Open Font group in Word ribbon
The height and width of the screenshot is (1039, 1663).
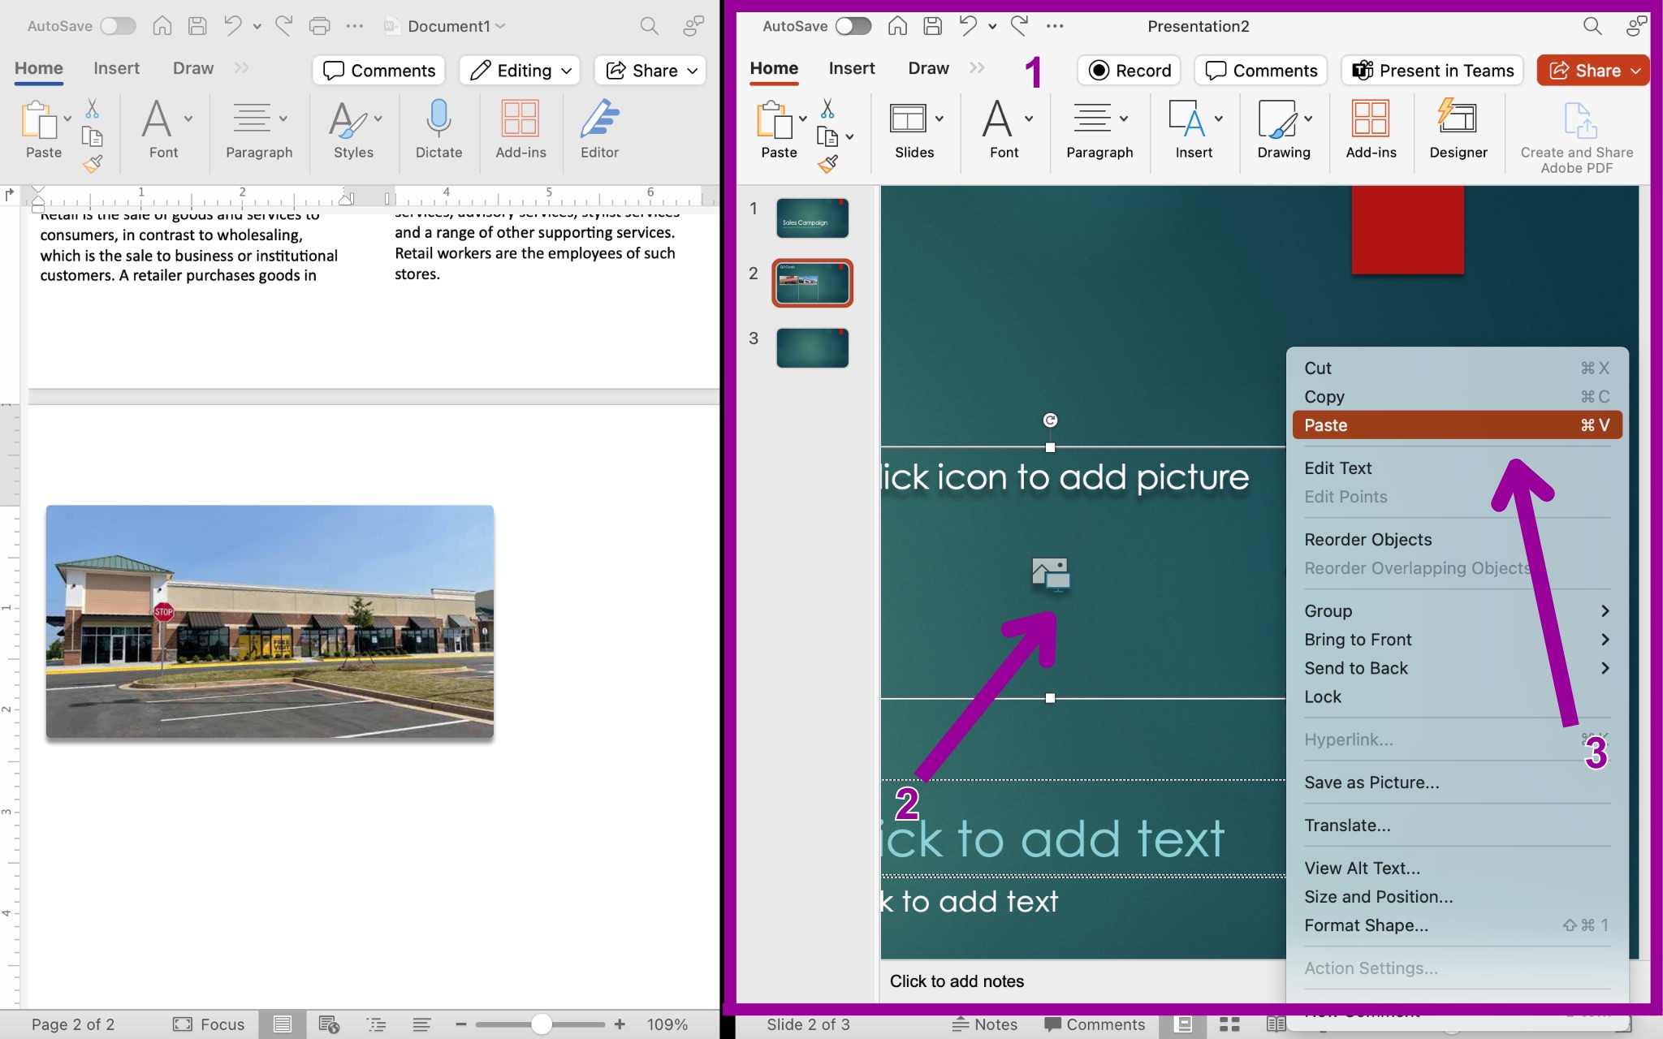(x=164, y=128)
